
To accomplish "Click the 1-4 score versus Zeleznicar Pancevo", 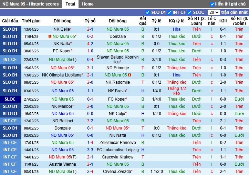I will click(90, 143).
